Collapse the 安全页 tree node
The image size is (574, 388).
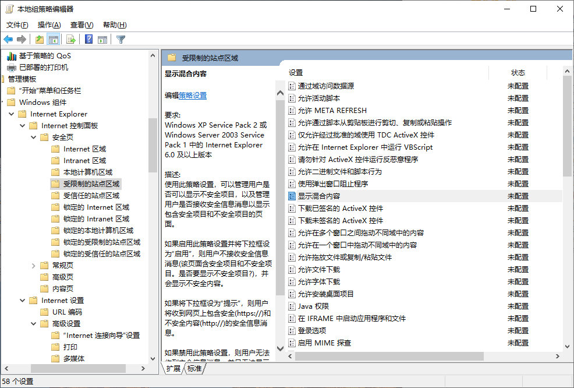pos(33,137)
